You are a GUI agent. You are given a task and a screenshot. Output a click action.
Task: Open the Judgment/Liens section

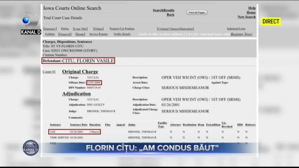point(236,29)
